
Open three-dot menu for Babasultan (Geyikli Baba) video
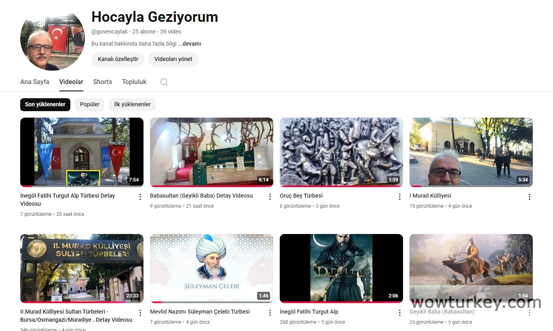coord(270,197)
